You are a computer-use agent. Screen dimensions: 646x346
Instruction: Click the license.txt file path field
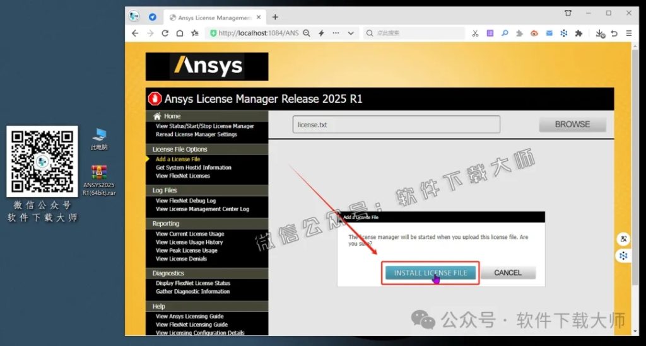coord(396,125)
